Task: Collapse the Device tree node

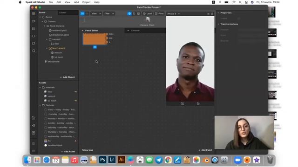Action: (40, 17)
